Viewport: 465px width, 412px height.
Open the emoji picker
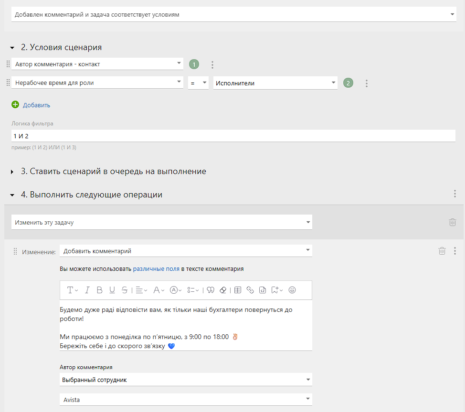292,290
